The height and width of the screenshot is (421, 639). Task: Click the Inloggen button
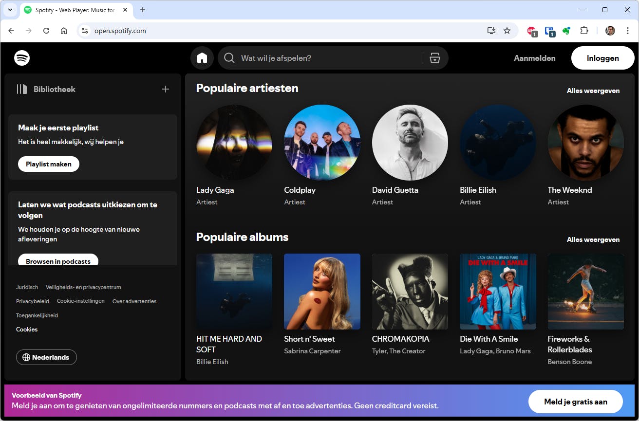point(602,58)
